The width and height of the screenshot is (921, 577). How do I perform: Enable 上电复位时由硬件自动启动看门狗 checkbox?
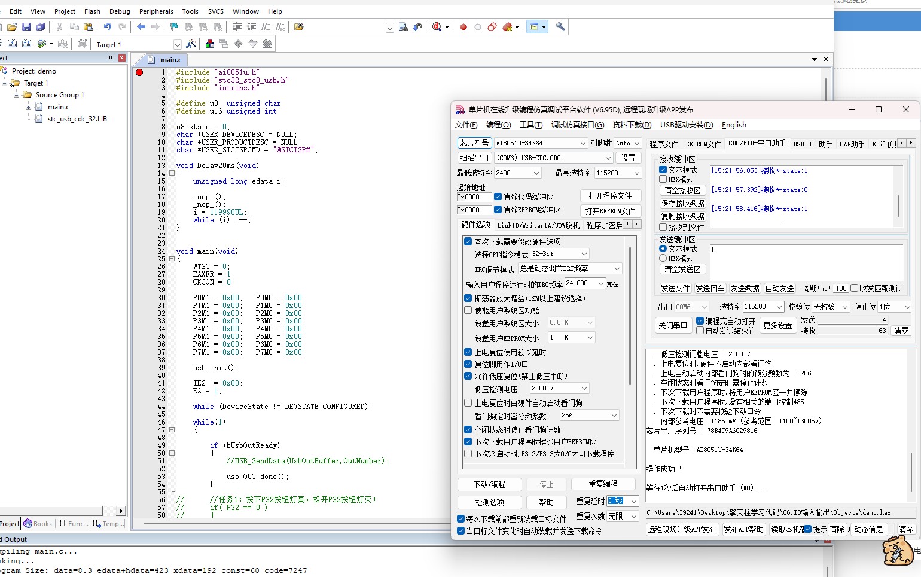[468, 402]
